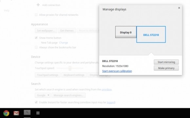
Task: Open Start overscan calibration link
Action: pos(117,71)
